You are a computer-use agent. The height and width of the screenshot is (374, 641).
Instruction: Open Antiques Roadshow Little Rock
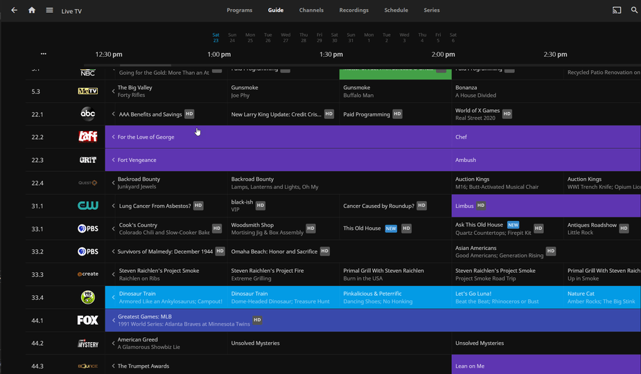click(603, 229)
